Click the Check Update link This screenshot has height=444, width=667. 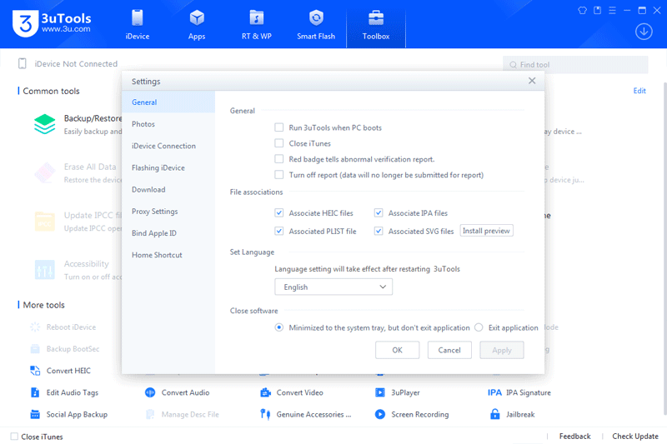point(634,437)
